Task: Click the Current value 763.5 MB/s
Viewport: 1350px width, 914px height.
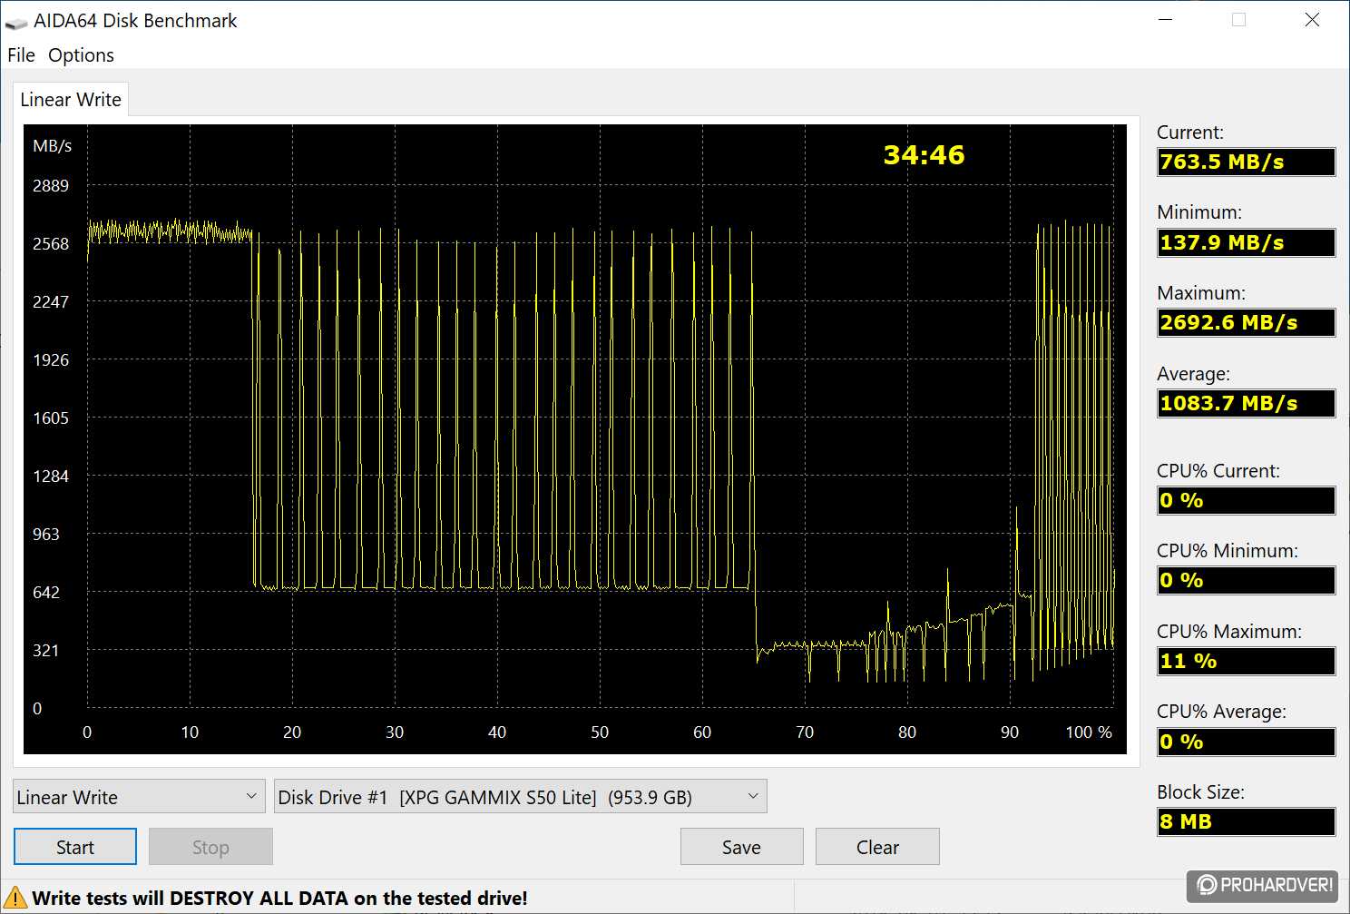Action: (x=1246, y=162)
